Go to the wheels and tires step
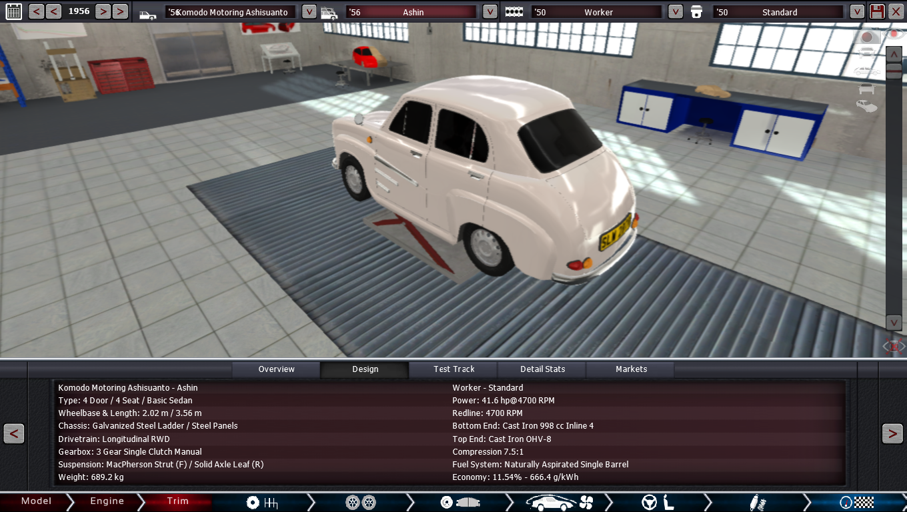 pyautogui.click(x=360, y=502)
